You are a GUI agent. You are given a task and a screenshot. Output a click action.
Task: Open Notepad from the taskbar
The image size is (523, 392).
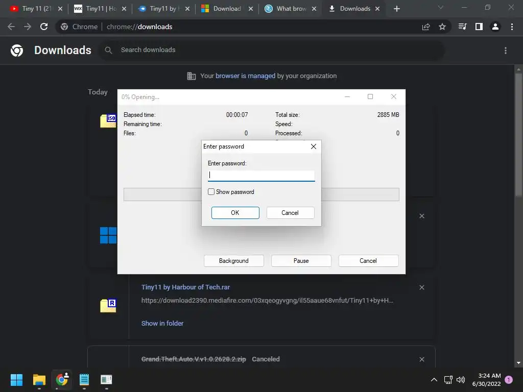[84, 380]
